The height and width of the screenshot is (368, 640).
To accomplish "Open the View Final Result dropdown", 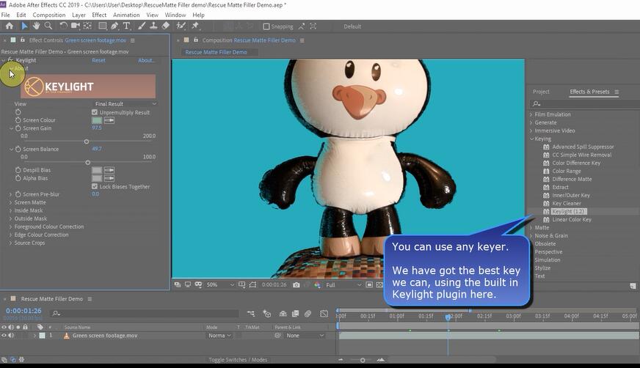I will (126, 104).
